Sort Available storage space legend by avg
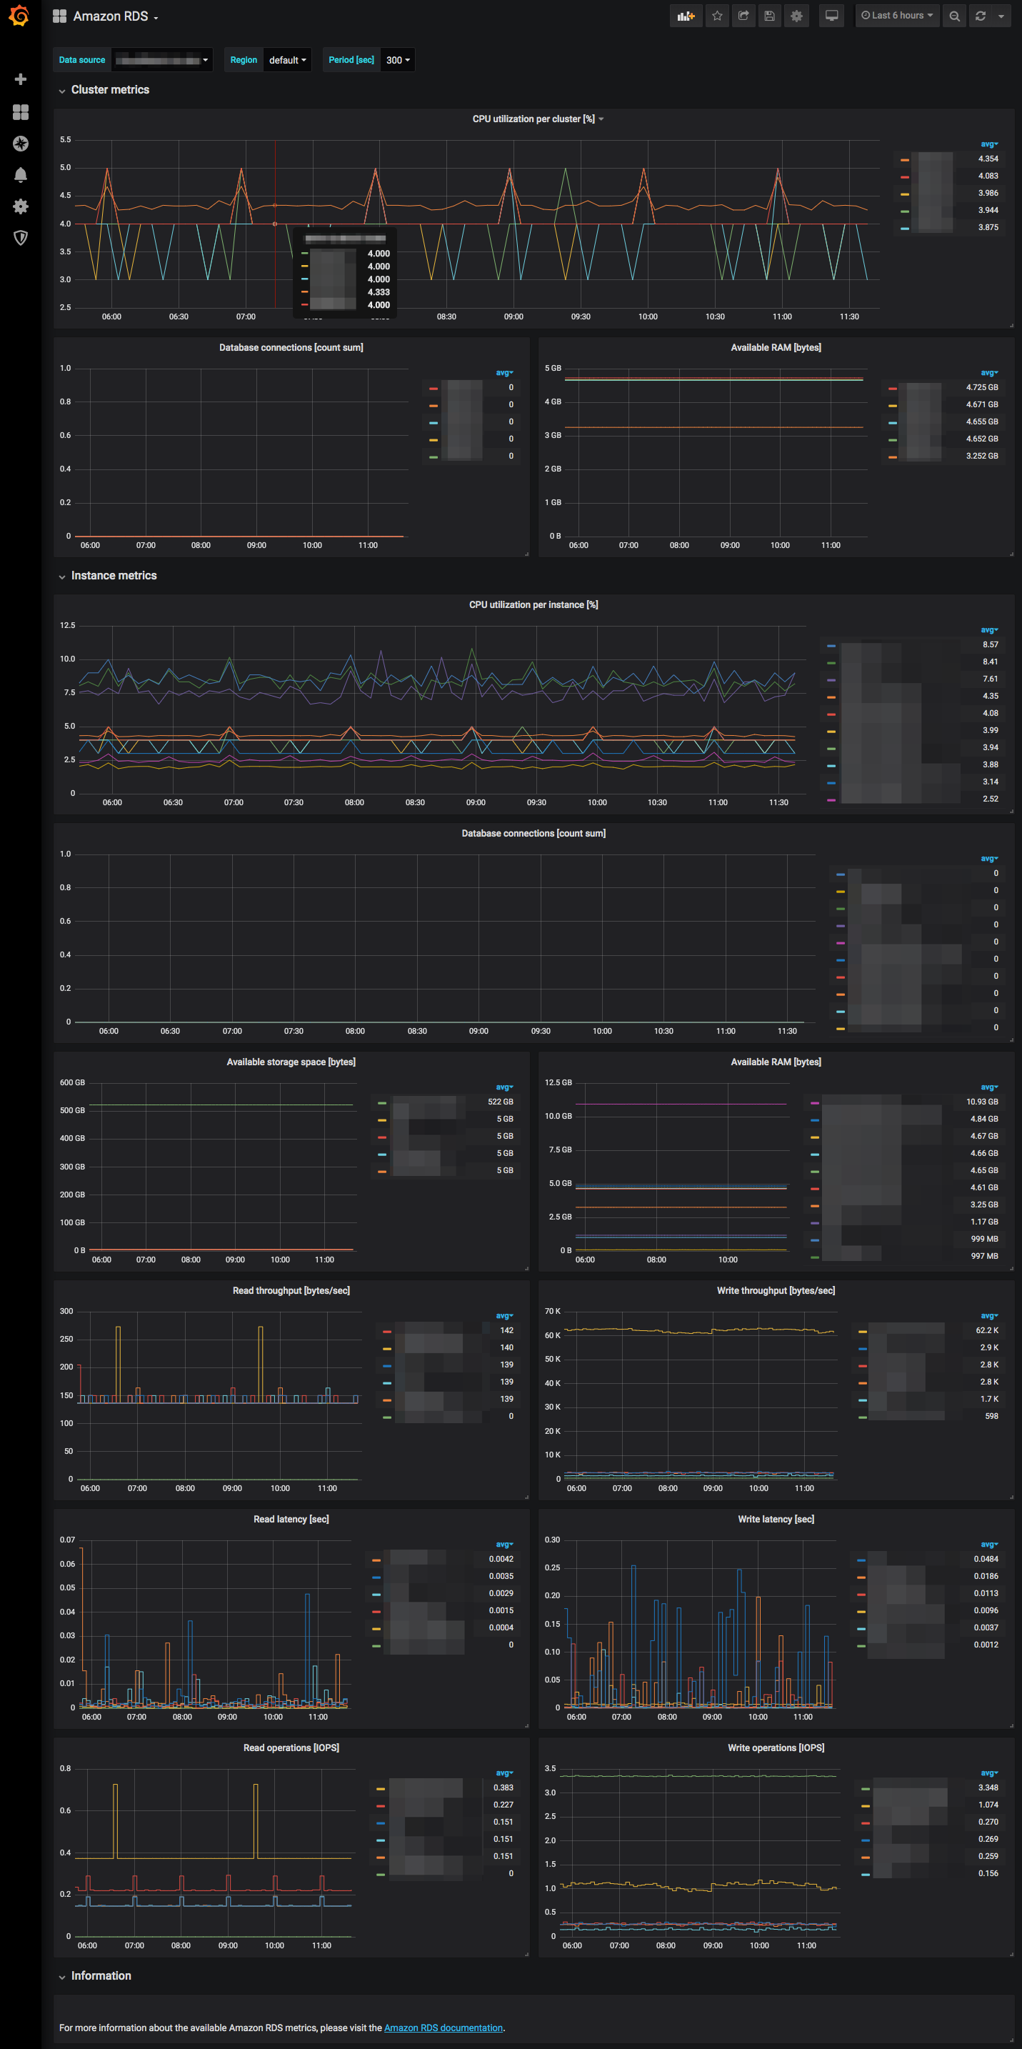This screenshot has height=2049, width=1022. click(x=504, y=1087)
